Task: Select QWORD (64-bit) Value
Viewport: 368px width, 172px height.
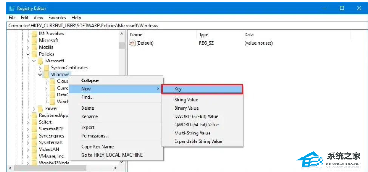Action: click(x=202, y=125)
